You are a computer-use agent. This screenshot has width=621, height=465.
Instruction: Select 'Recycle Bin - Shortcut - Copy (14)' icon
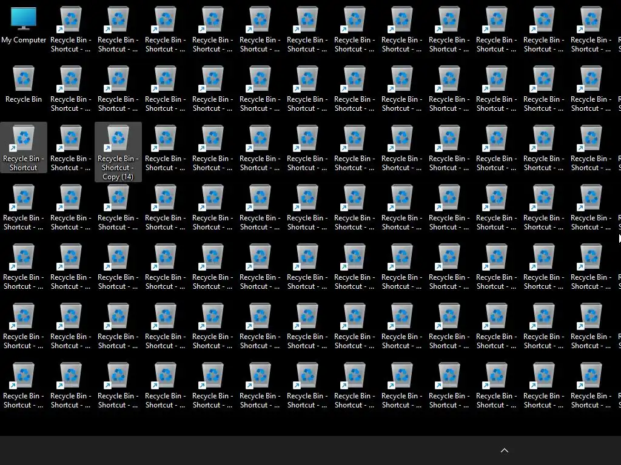point(118,152)
